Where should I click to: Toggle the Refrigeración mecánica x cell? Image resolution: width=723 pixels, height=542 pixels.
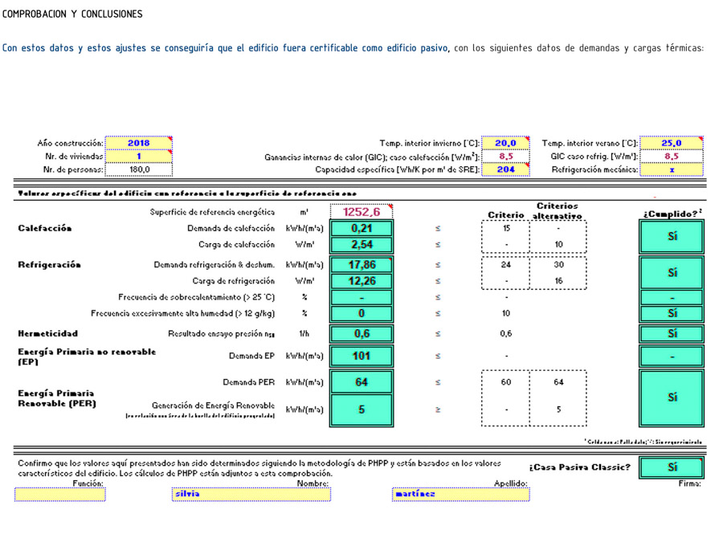tap(672, 169)
